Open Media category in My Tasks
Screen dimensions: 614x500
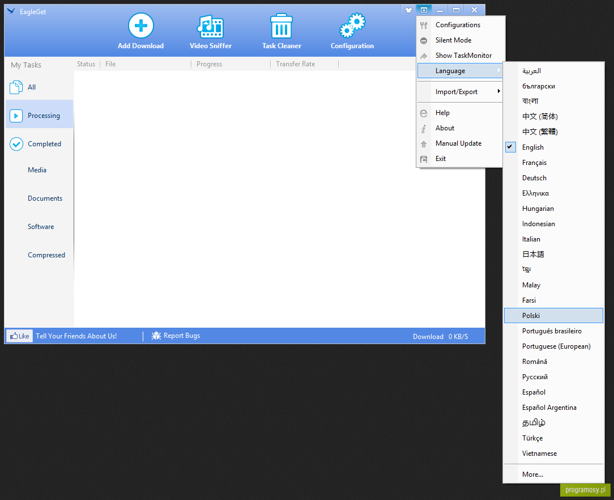click(x=37, y=170)
